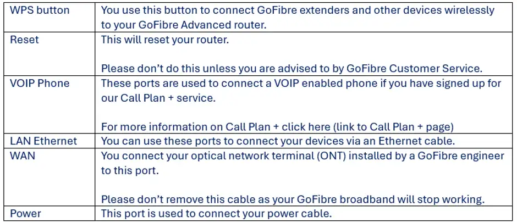Click the power cable description text

[216, 214]
